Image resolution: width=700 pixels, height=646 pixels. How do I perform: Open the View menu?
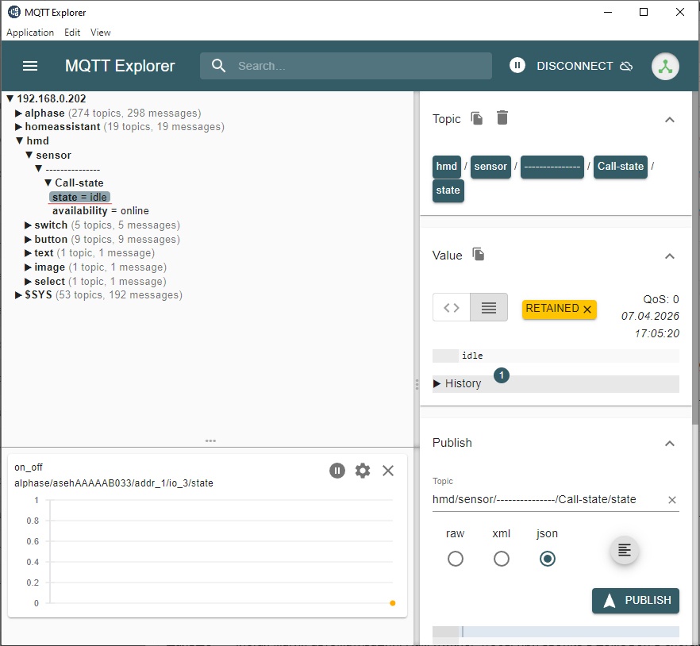coord(101,33)
